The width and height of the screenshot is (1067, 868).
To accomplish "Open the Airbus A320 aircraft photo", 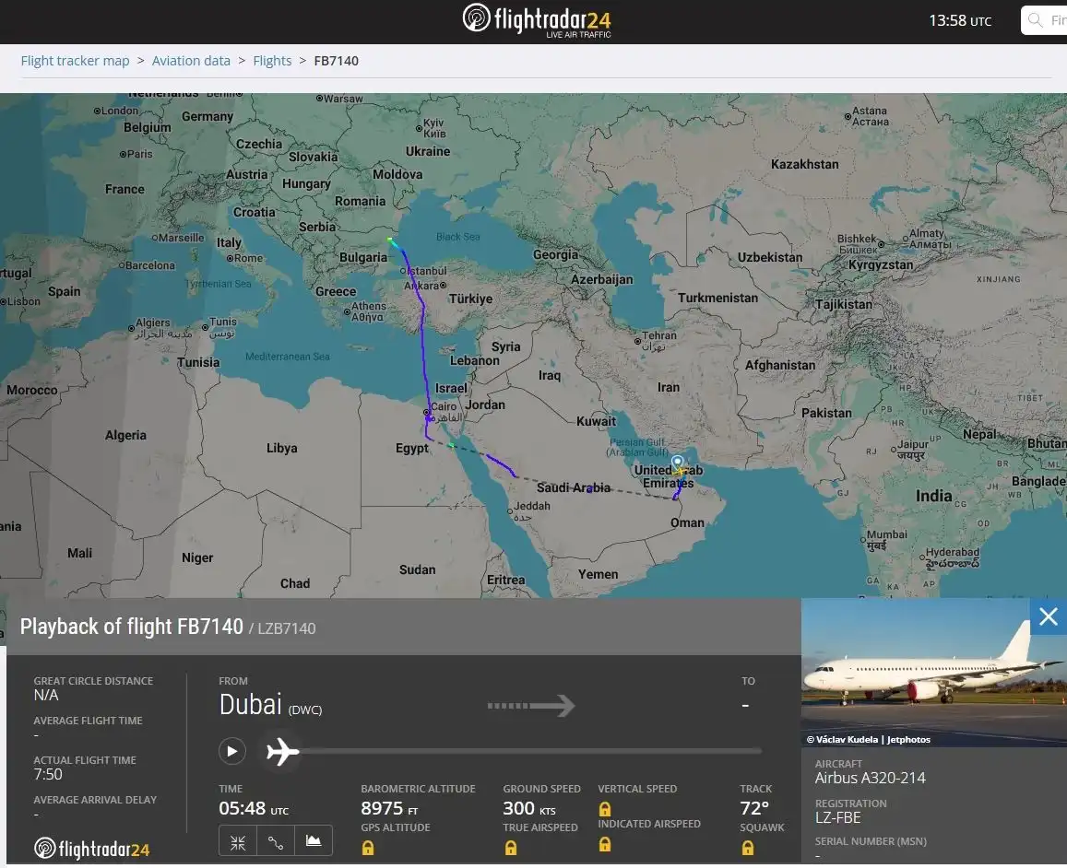I will coord(933,673).
